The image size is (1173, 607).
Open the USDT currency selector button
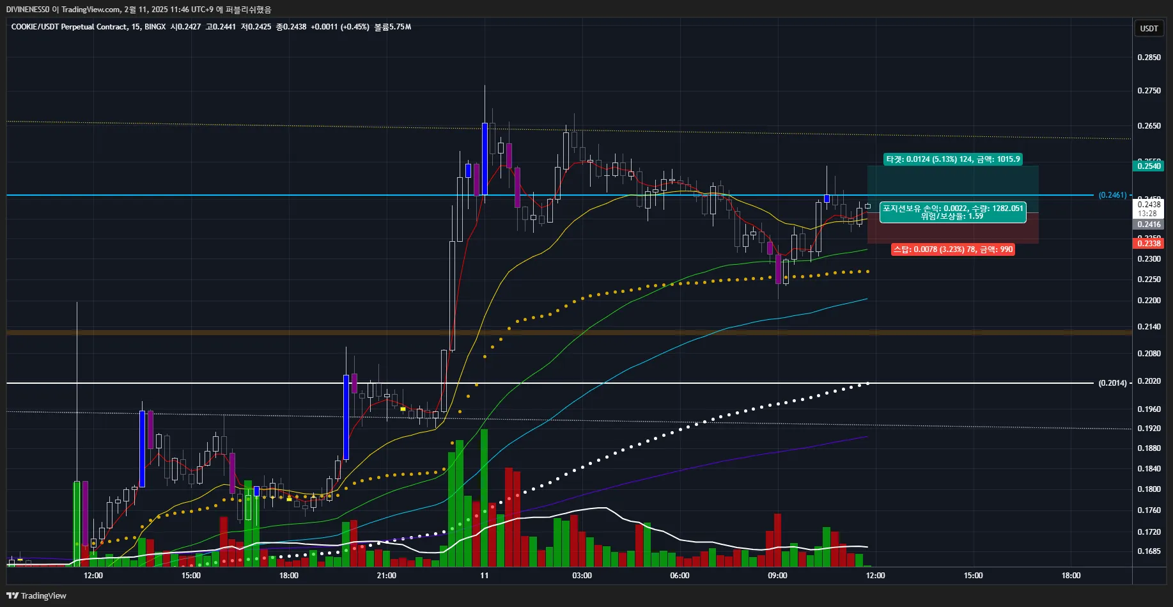[x=1149, y=28]
